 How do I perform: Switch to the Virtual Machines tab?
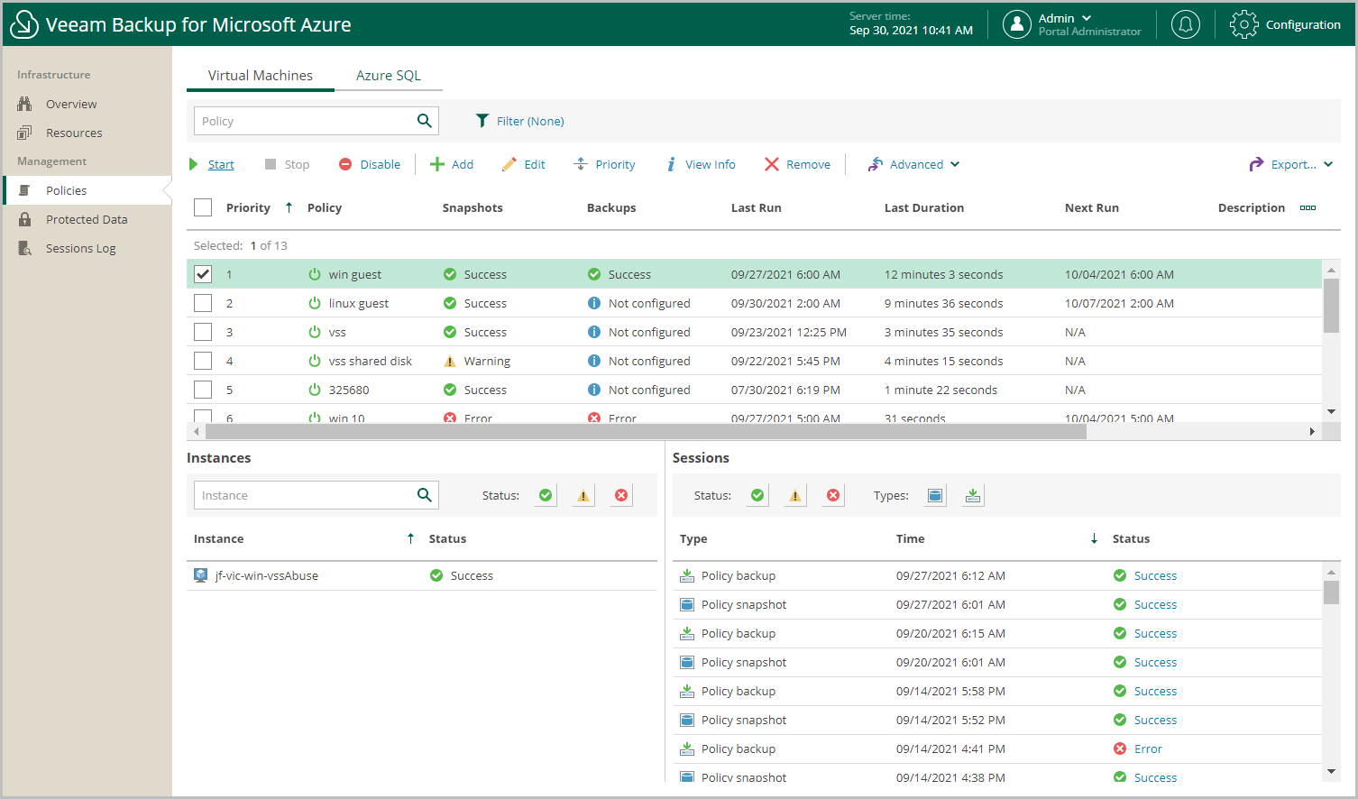tap(260, 76)
